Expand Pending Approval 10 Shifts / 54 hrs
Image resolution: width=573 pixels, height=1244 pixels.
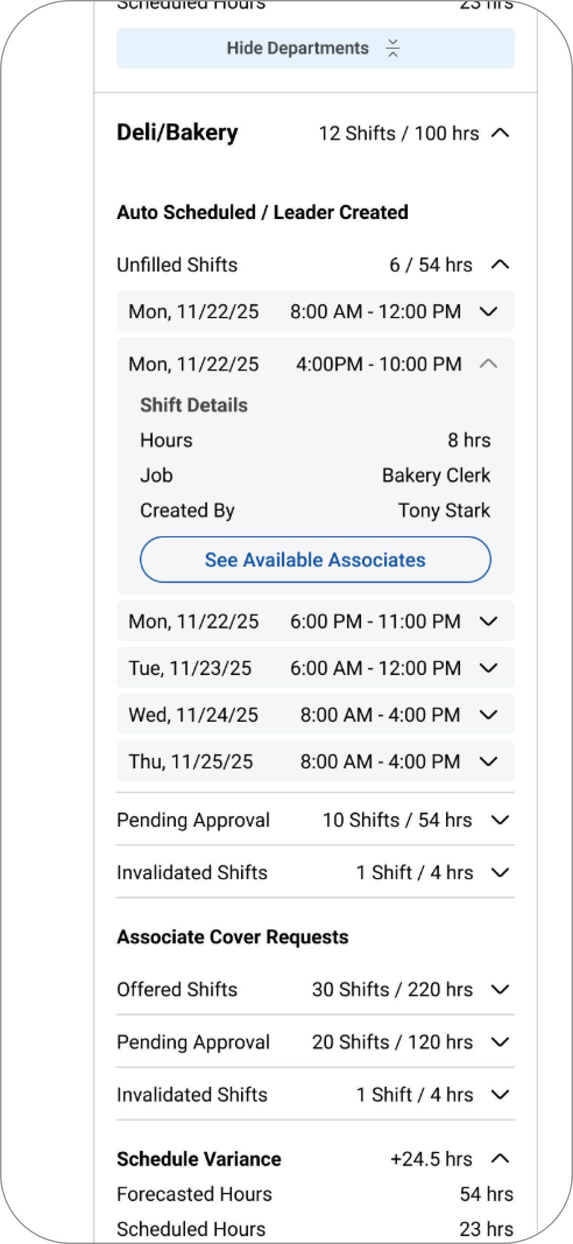[500, 820]
